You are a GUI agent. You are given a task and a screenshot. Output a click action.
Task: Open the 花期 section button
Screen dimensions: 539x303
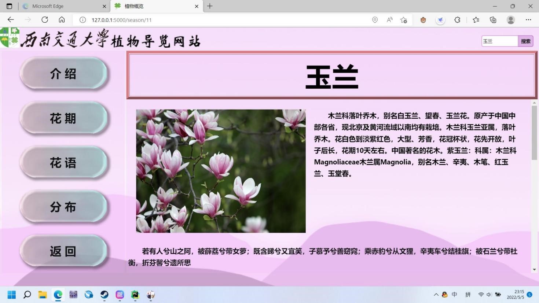coord(63,118)
